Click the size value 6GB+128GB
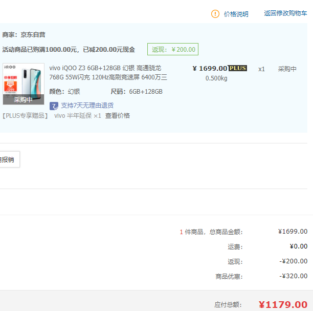313x311 pixels. pos(146,92)
